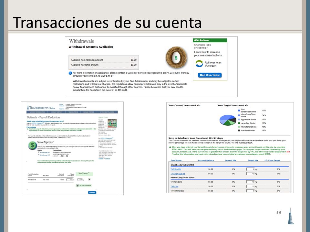310x232 pixels.
Task: Click the +/- From Target column header
Action: (272, 160)
